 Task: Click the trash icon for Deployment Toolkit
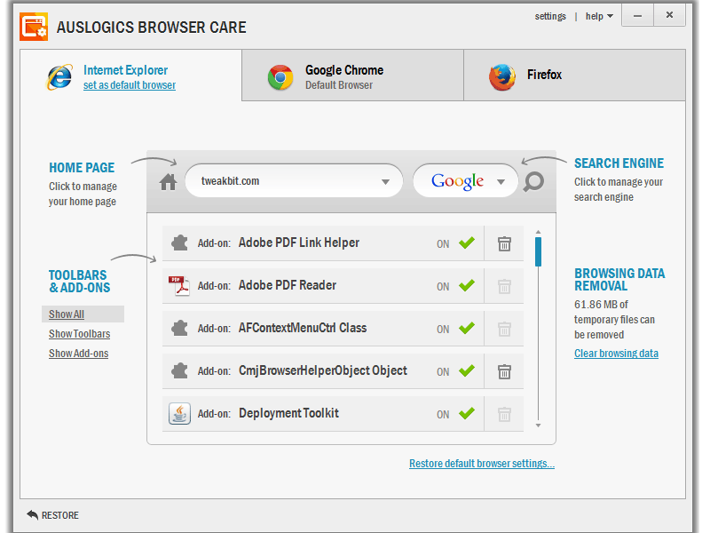tap(504, 414)
